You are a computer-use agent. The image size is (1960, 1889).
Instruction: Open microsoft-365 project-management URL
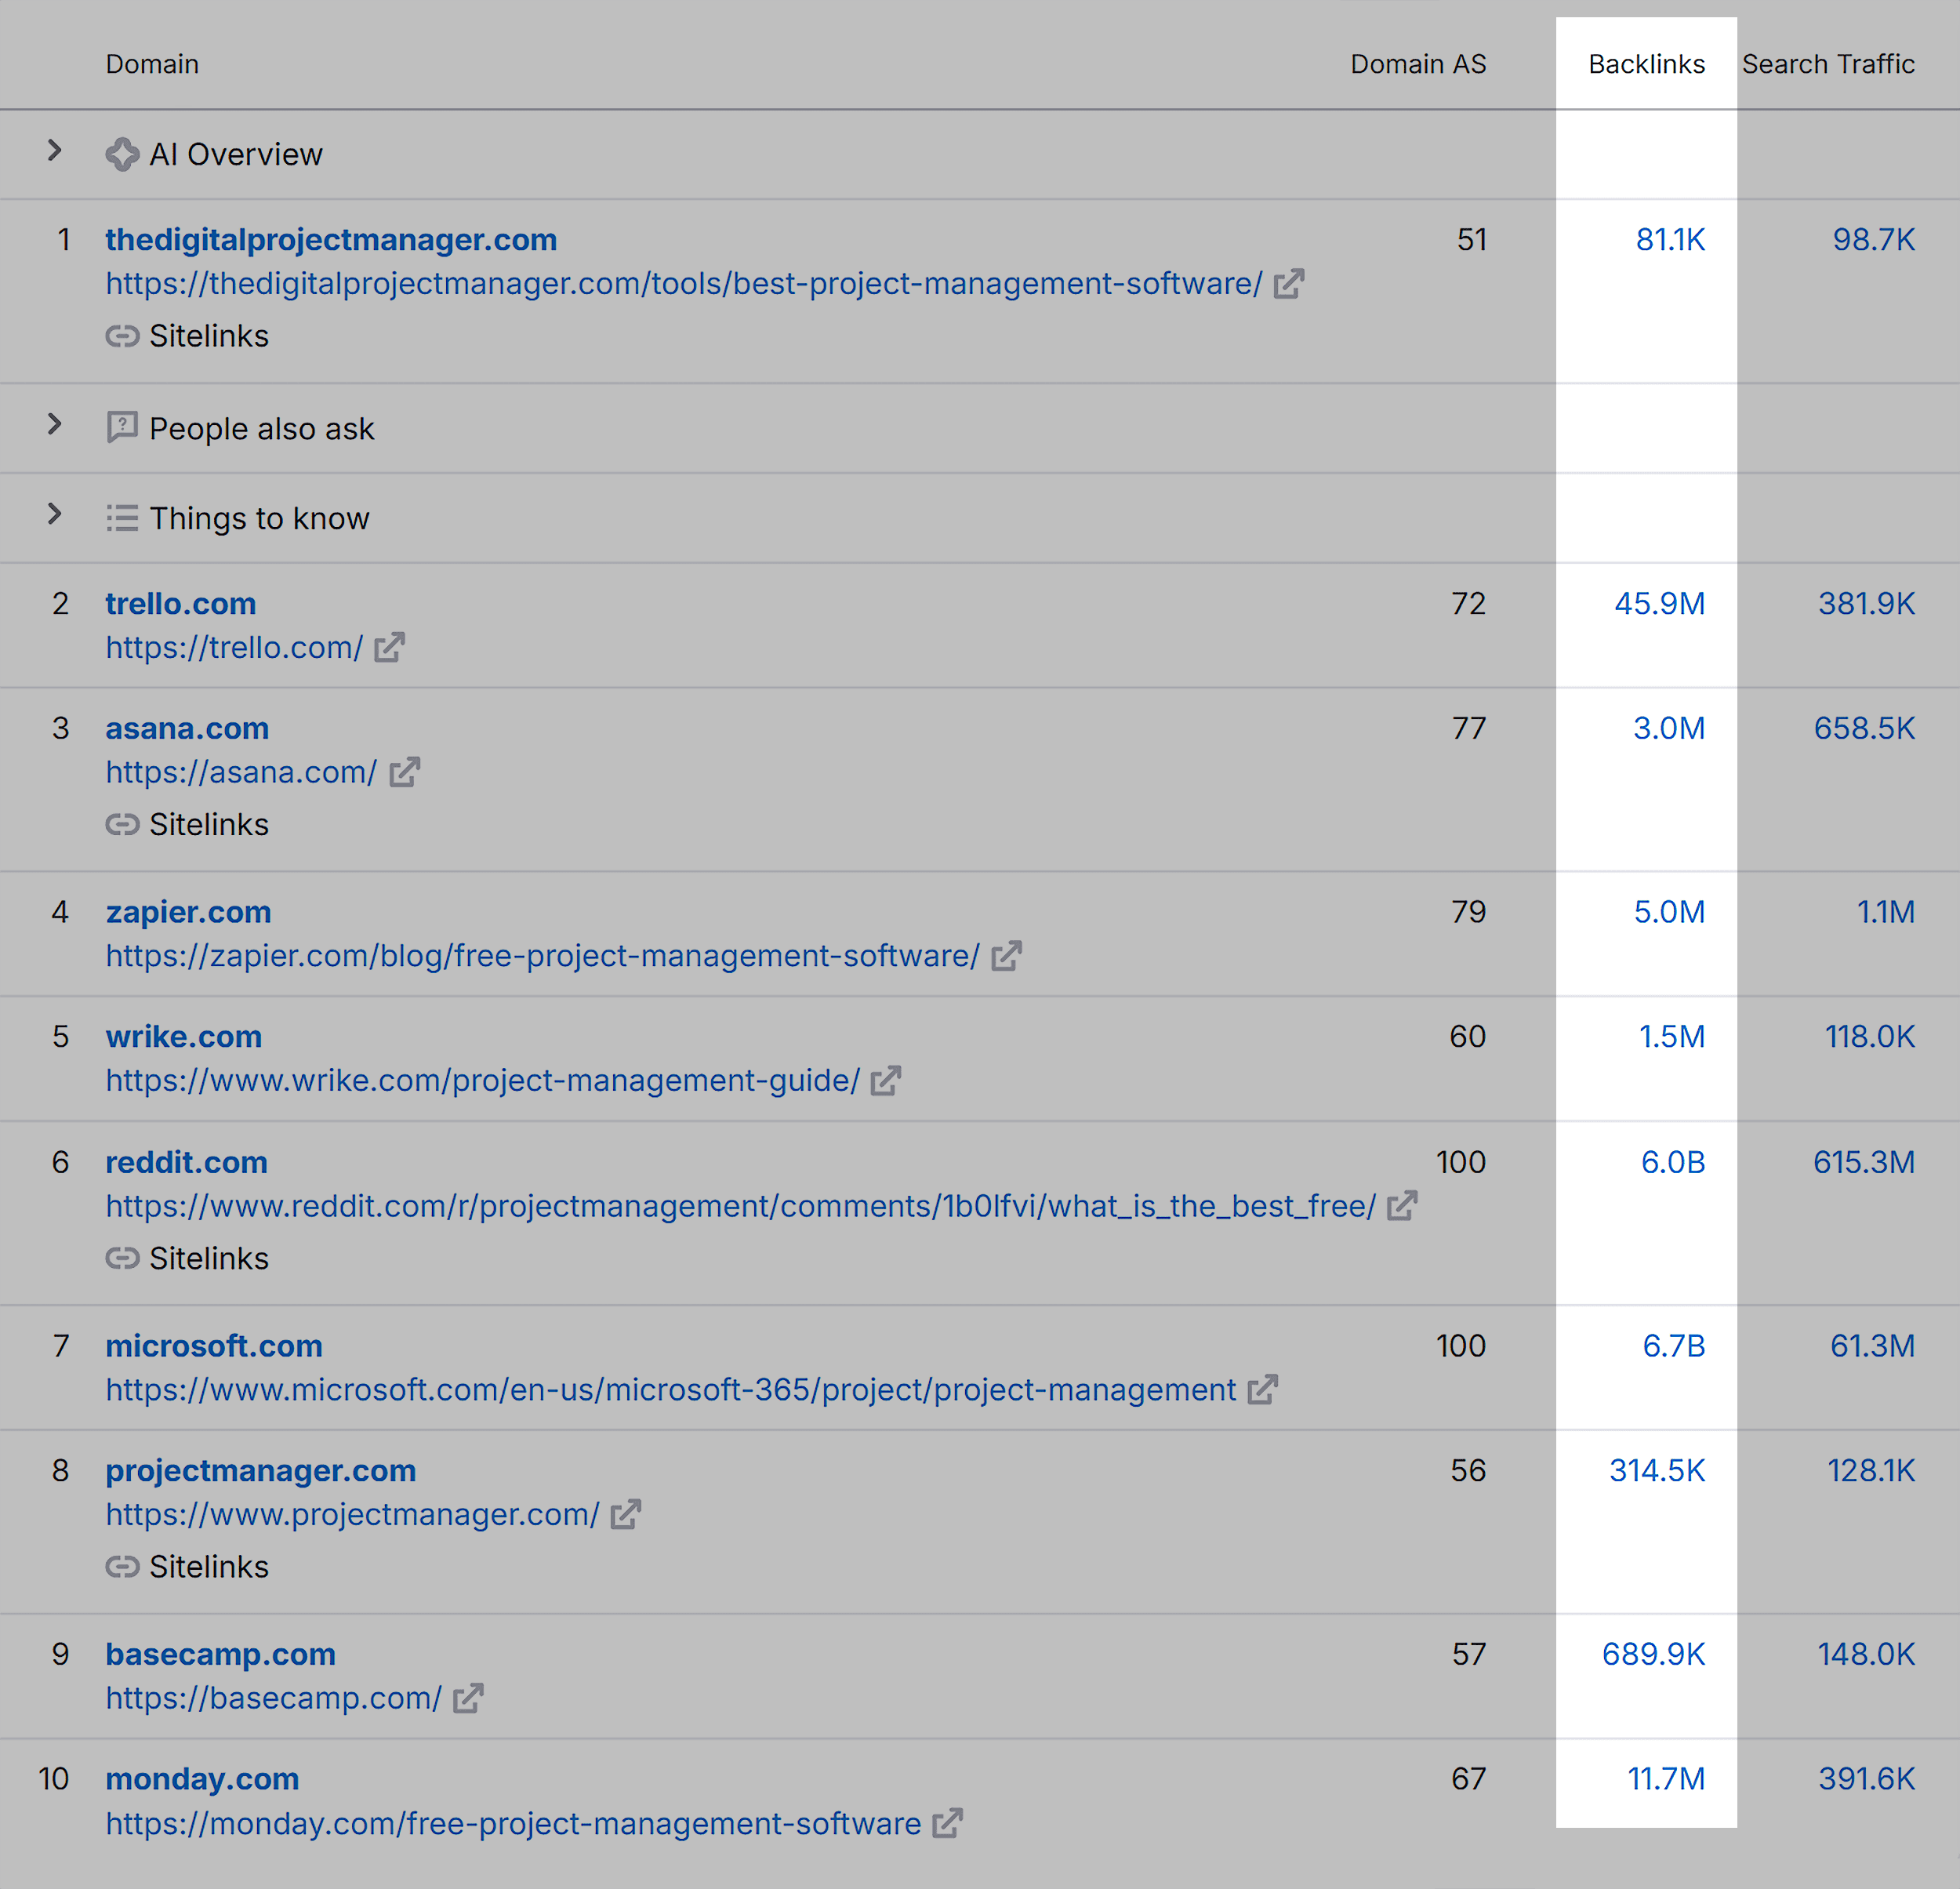click(670, 1390)
